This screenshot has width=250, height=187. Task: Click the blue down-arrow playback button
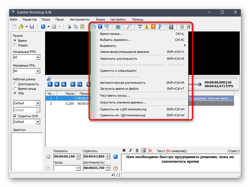[64, 84]
